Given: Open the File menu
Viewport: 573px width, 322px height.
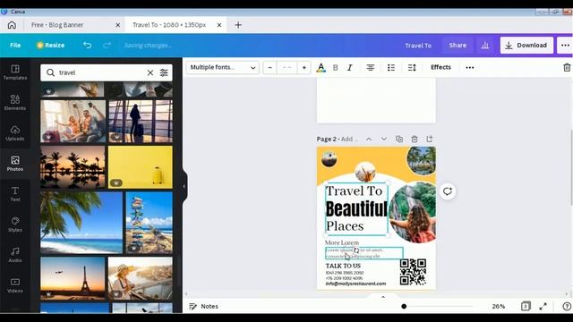Looking at the screenshot, I should tap(15, 46).
